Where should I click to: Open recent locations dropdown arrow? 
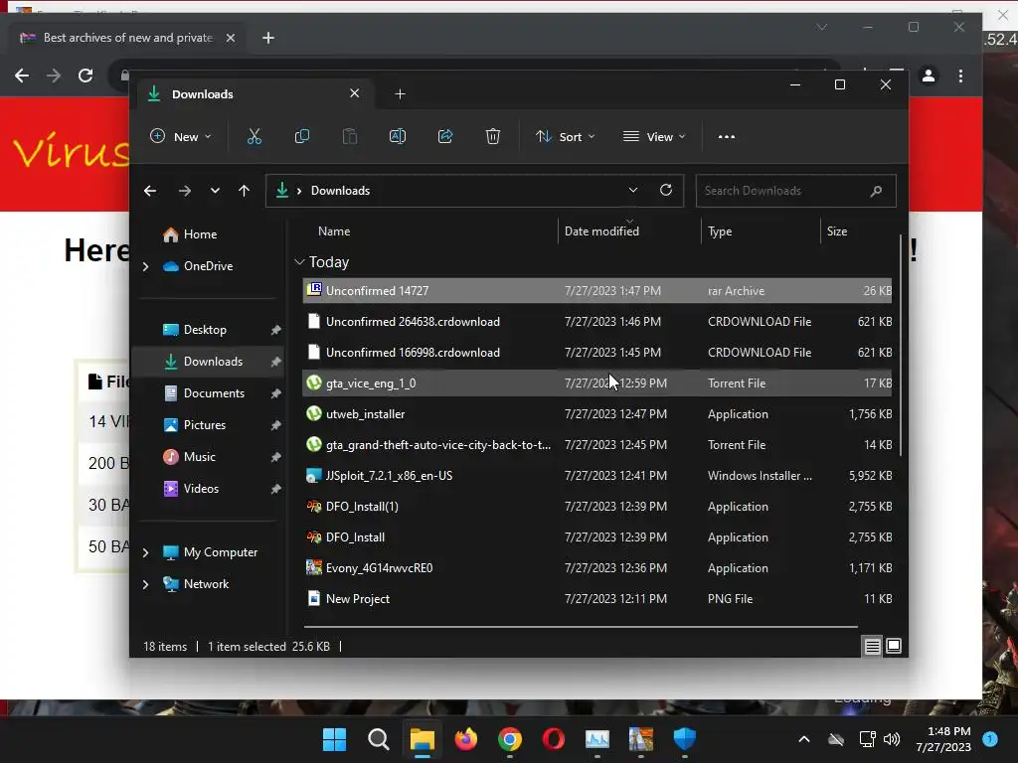(x=215, y=191)
